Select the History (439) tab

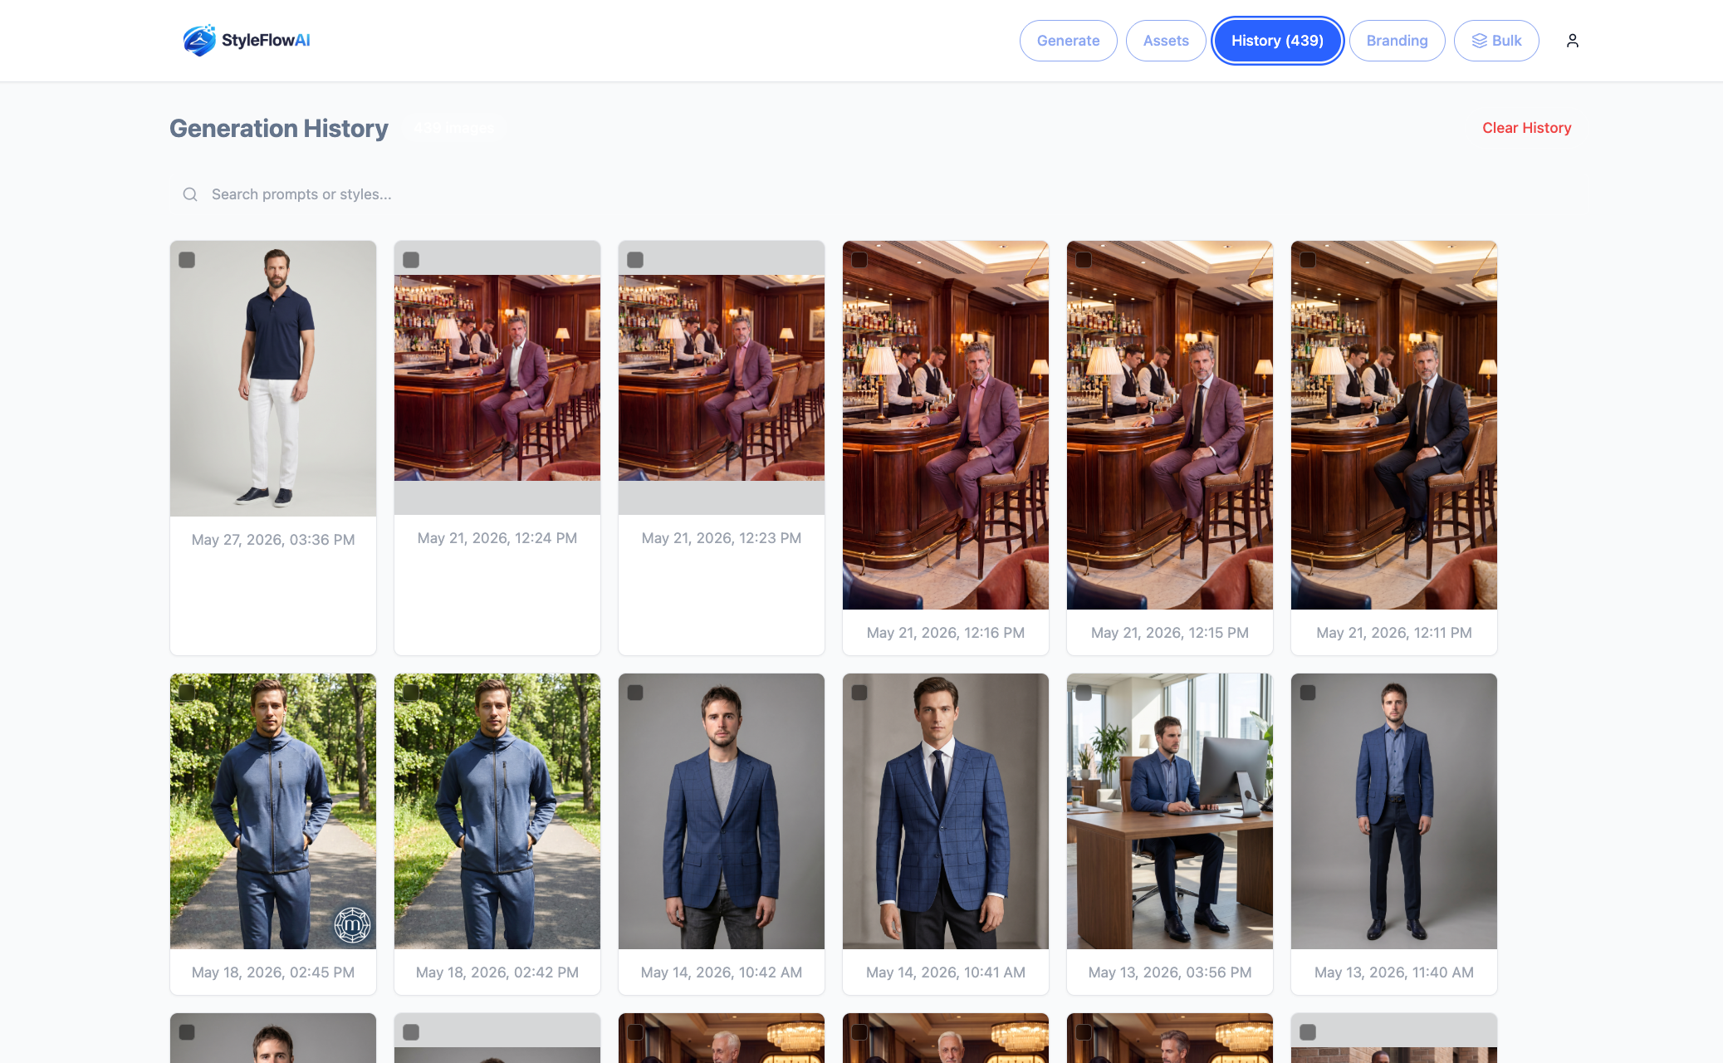point(1277,41)
